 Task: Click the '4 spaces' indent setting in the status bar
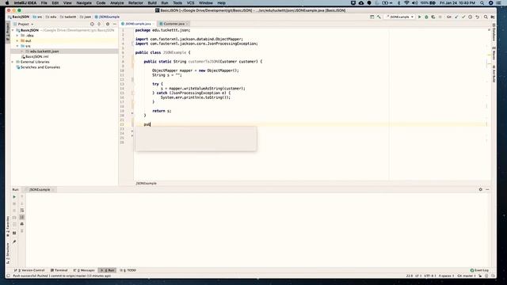(x=446, y=276)
